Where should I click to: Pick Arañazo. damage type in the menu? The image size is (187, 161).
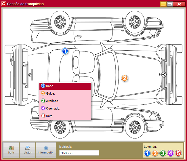coord(65,101)
